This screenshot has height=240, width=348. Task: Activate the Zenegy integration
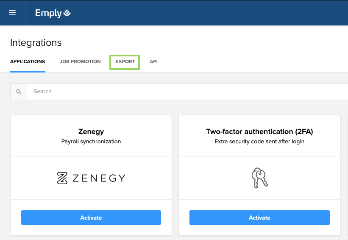[x=91, y=218]
